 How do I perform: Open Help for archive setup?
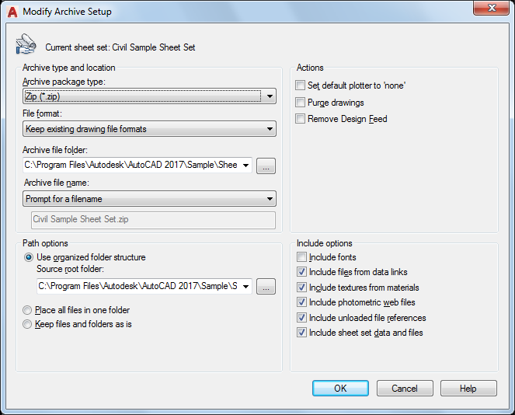(x=468, y=389)
